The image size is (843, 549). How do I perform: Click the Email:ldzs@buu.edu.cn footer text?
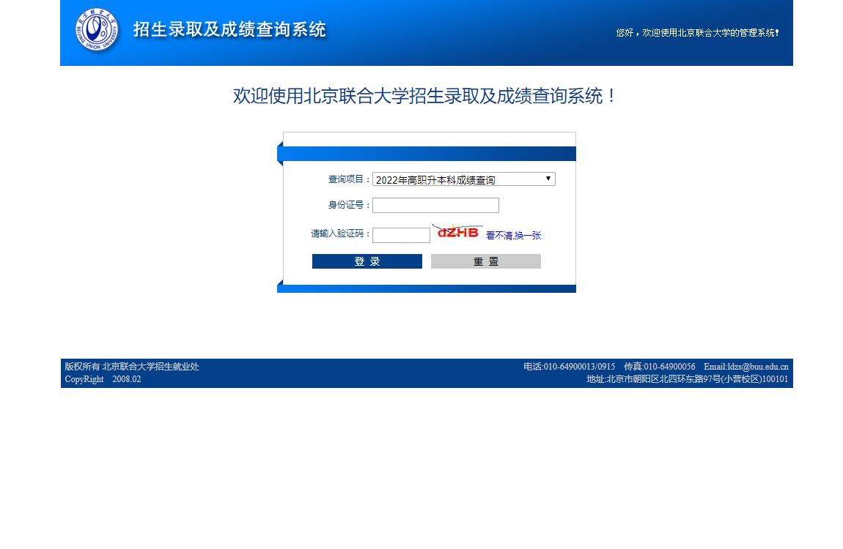pos(746,367)
